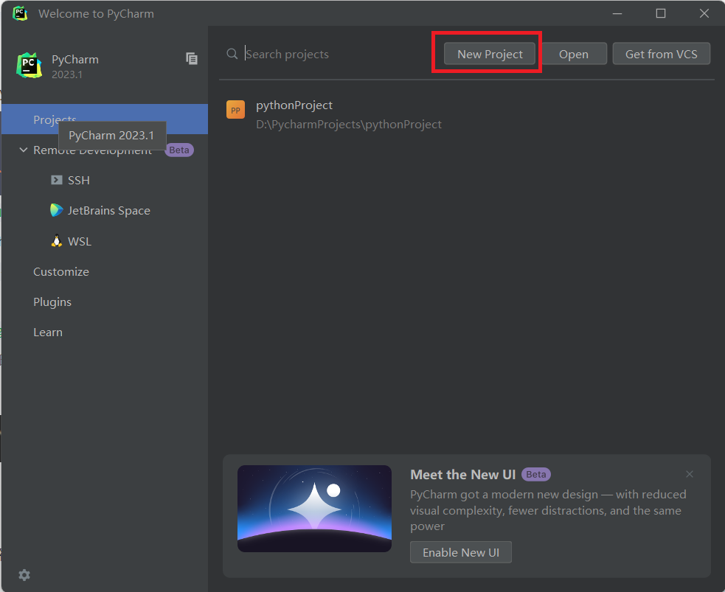Click the JetBrains Space logo icon
725x592 pixels.
point(56,210)
